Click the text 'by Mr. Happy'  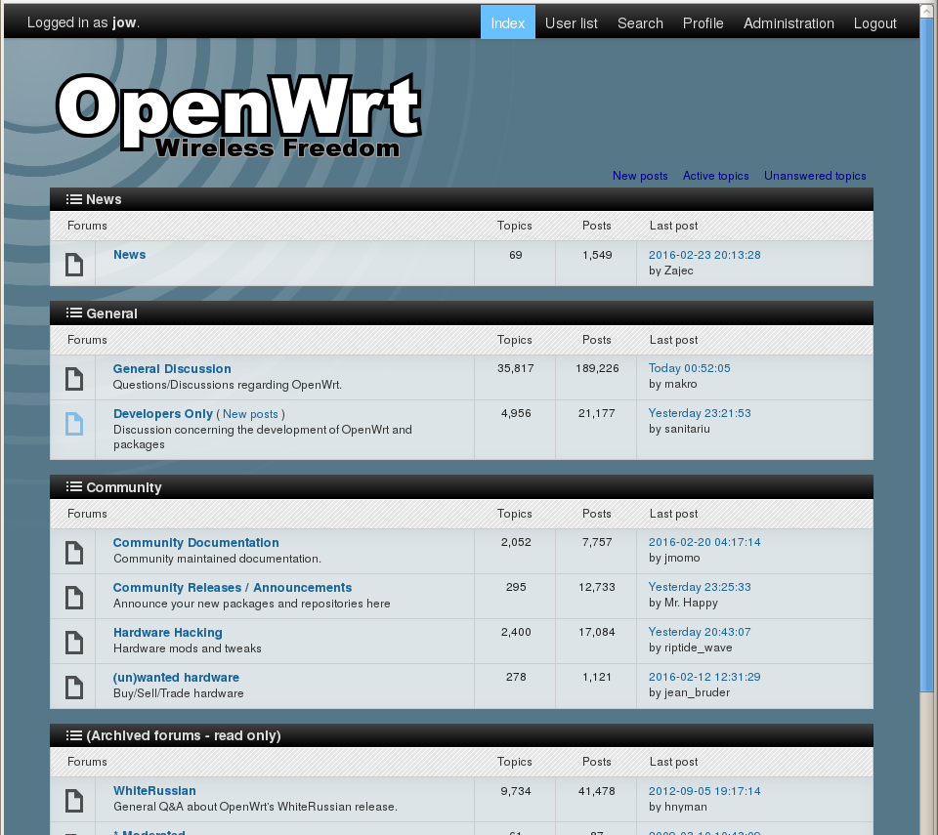tap(683, 603)
